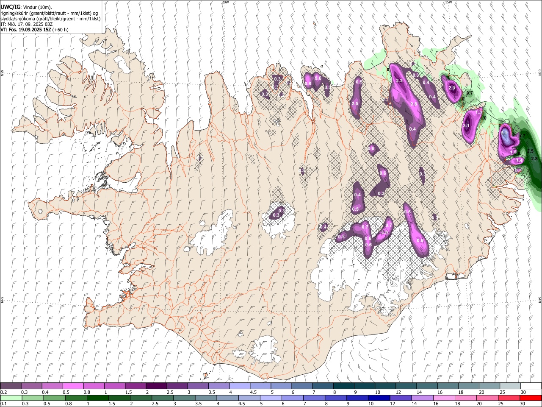Select the palest green 0.1 swatch in rain legend
542x407 pixels.
click(11, 398)
